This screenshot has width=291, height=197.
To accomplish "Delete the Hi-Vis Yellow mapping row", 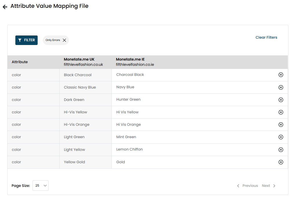I will click(x=281, y=112).
